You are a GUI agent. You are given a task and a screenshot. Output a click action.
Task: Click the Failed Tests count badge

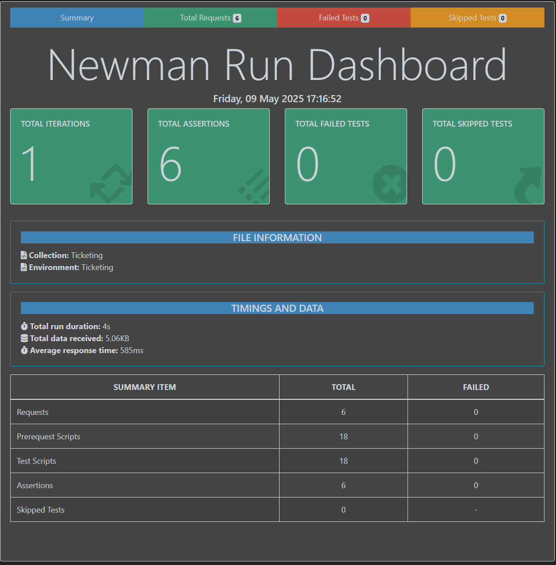(x=365, y=18)
